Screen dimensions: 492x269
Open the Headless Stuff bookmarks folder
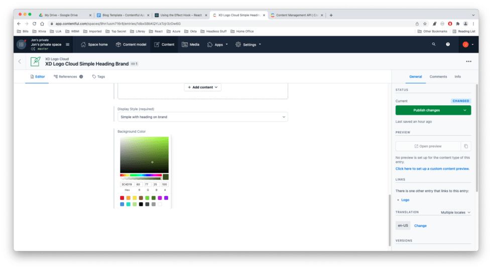pos(213,32)
